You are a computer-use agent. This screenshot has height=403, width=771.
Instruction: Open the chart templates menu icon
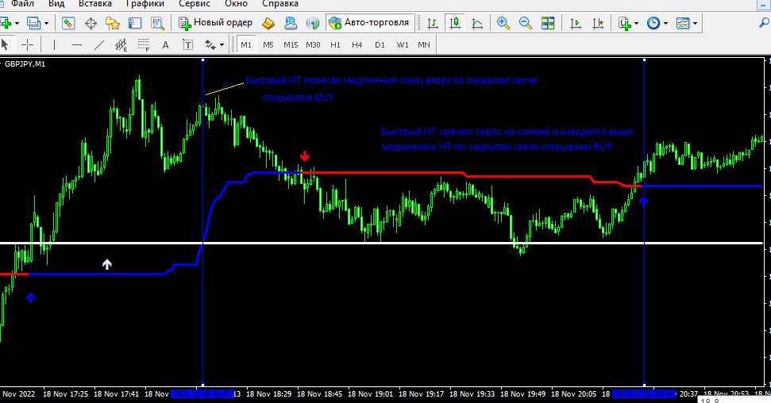683,23
